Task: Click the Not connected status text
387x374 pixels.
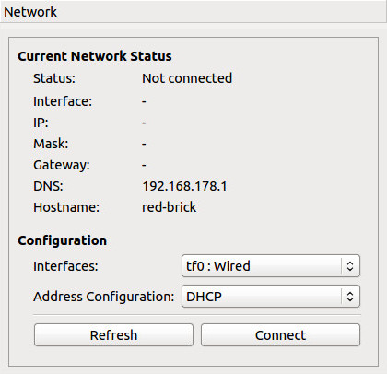Action: [187, 78]
